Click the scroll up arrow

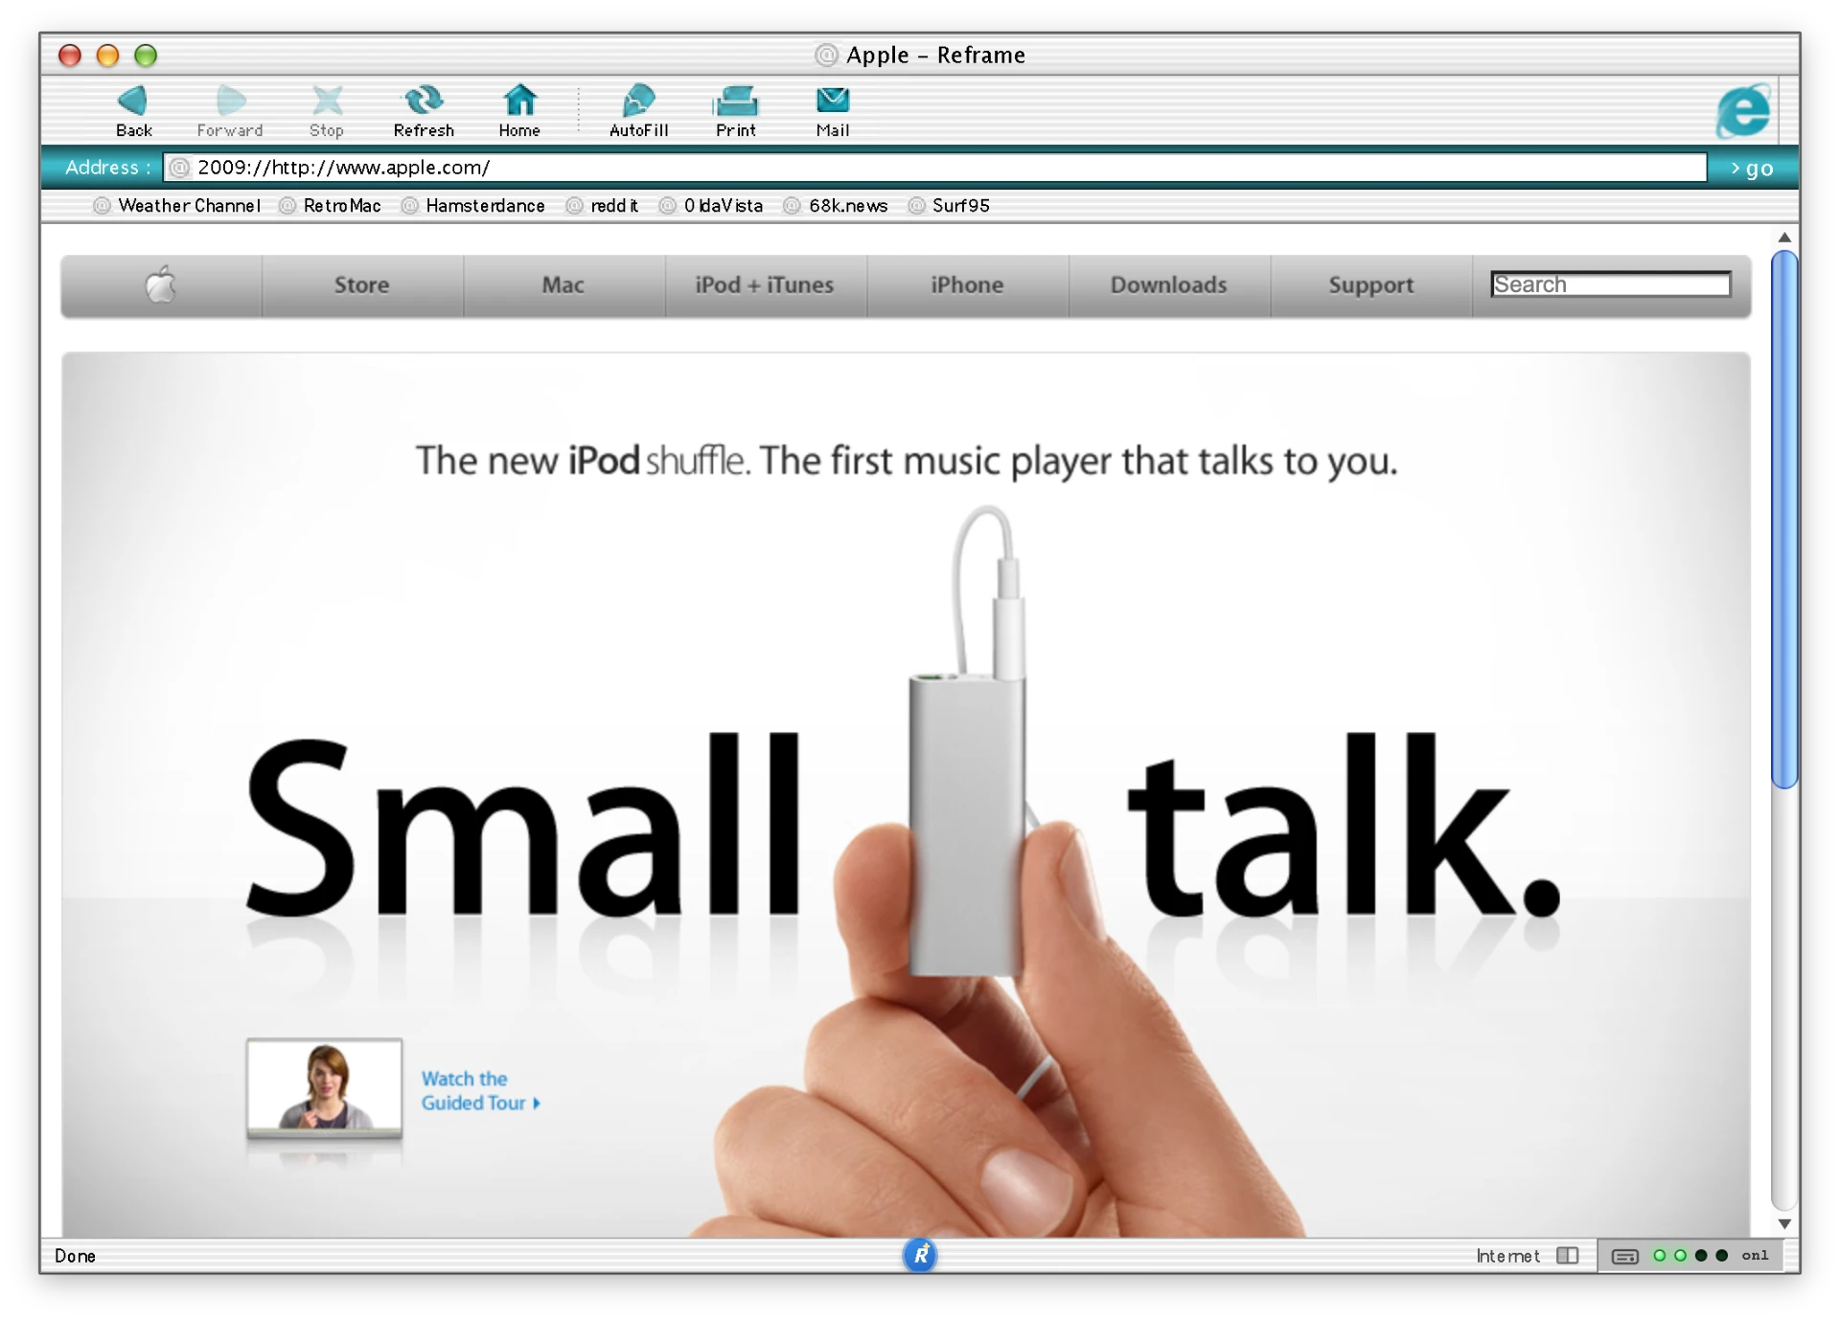[x=1784, y=238]
